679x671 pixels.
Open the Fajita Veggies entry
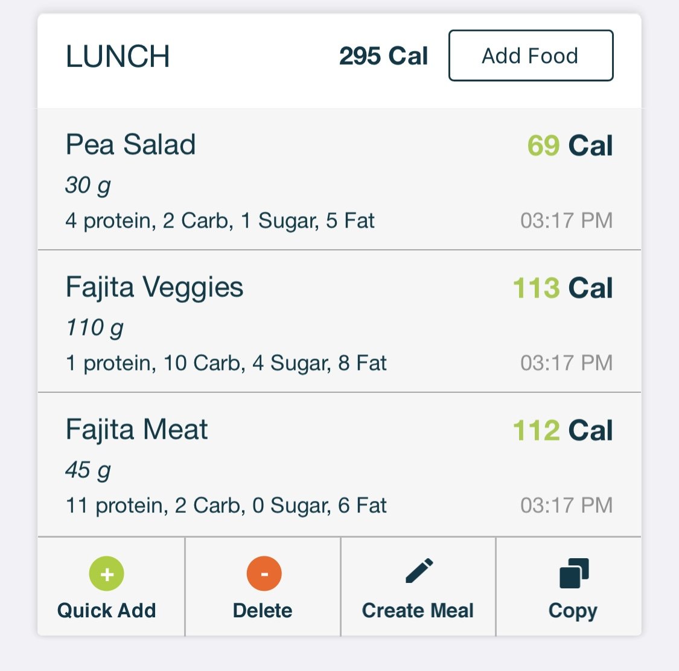point(339,321)
